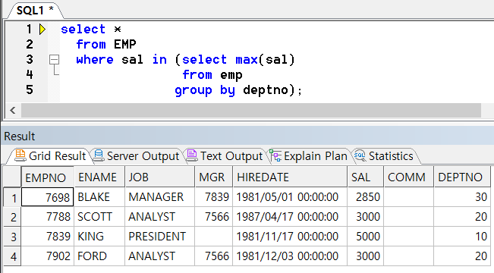Click the EMPNO cell 7902
This screenshot has height=273, width=494.
point(48,256)
